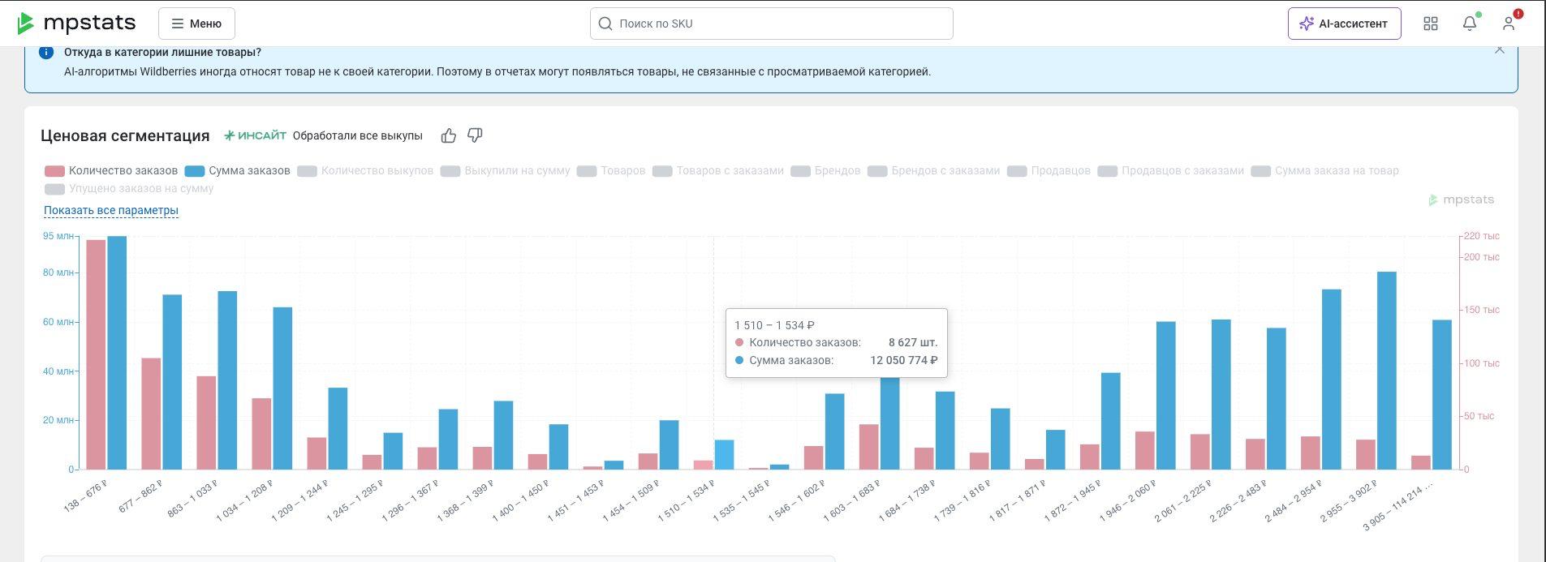Click the blue bar for 2 484 – 2 954 ₽
1546x562 pixels.
1332,380
